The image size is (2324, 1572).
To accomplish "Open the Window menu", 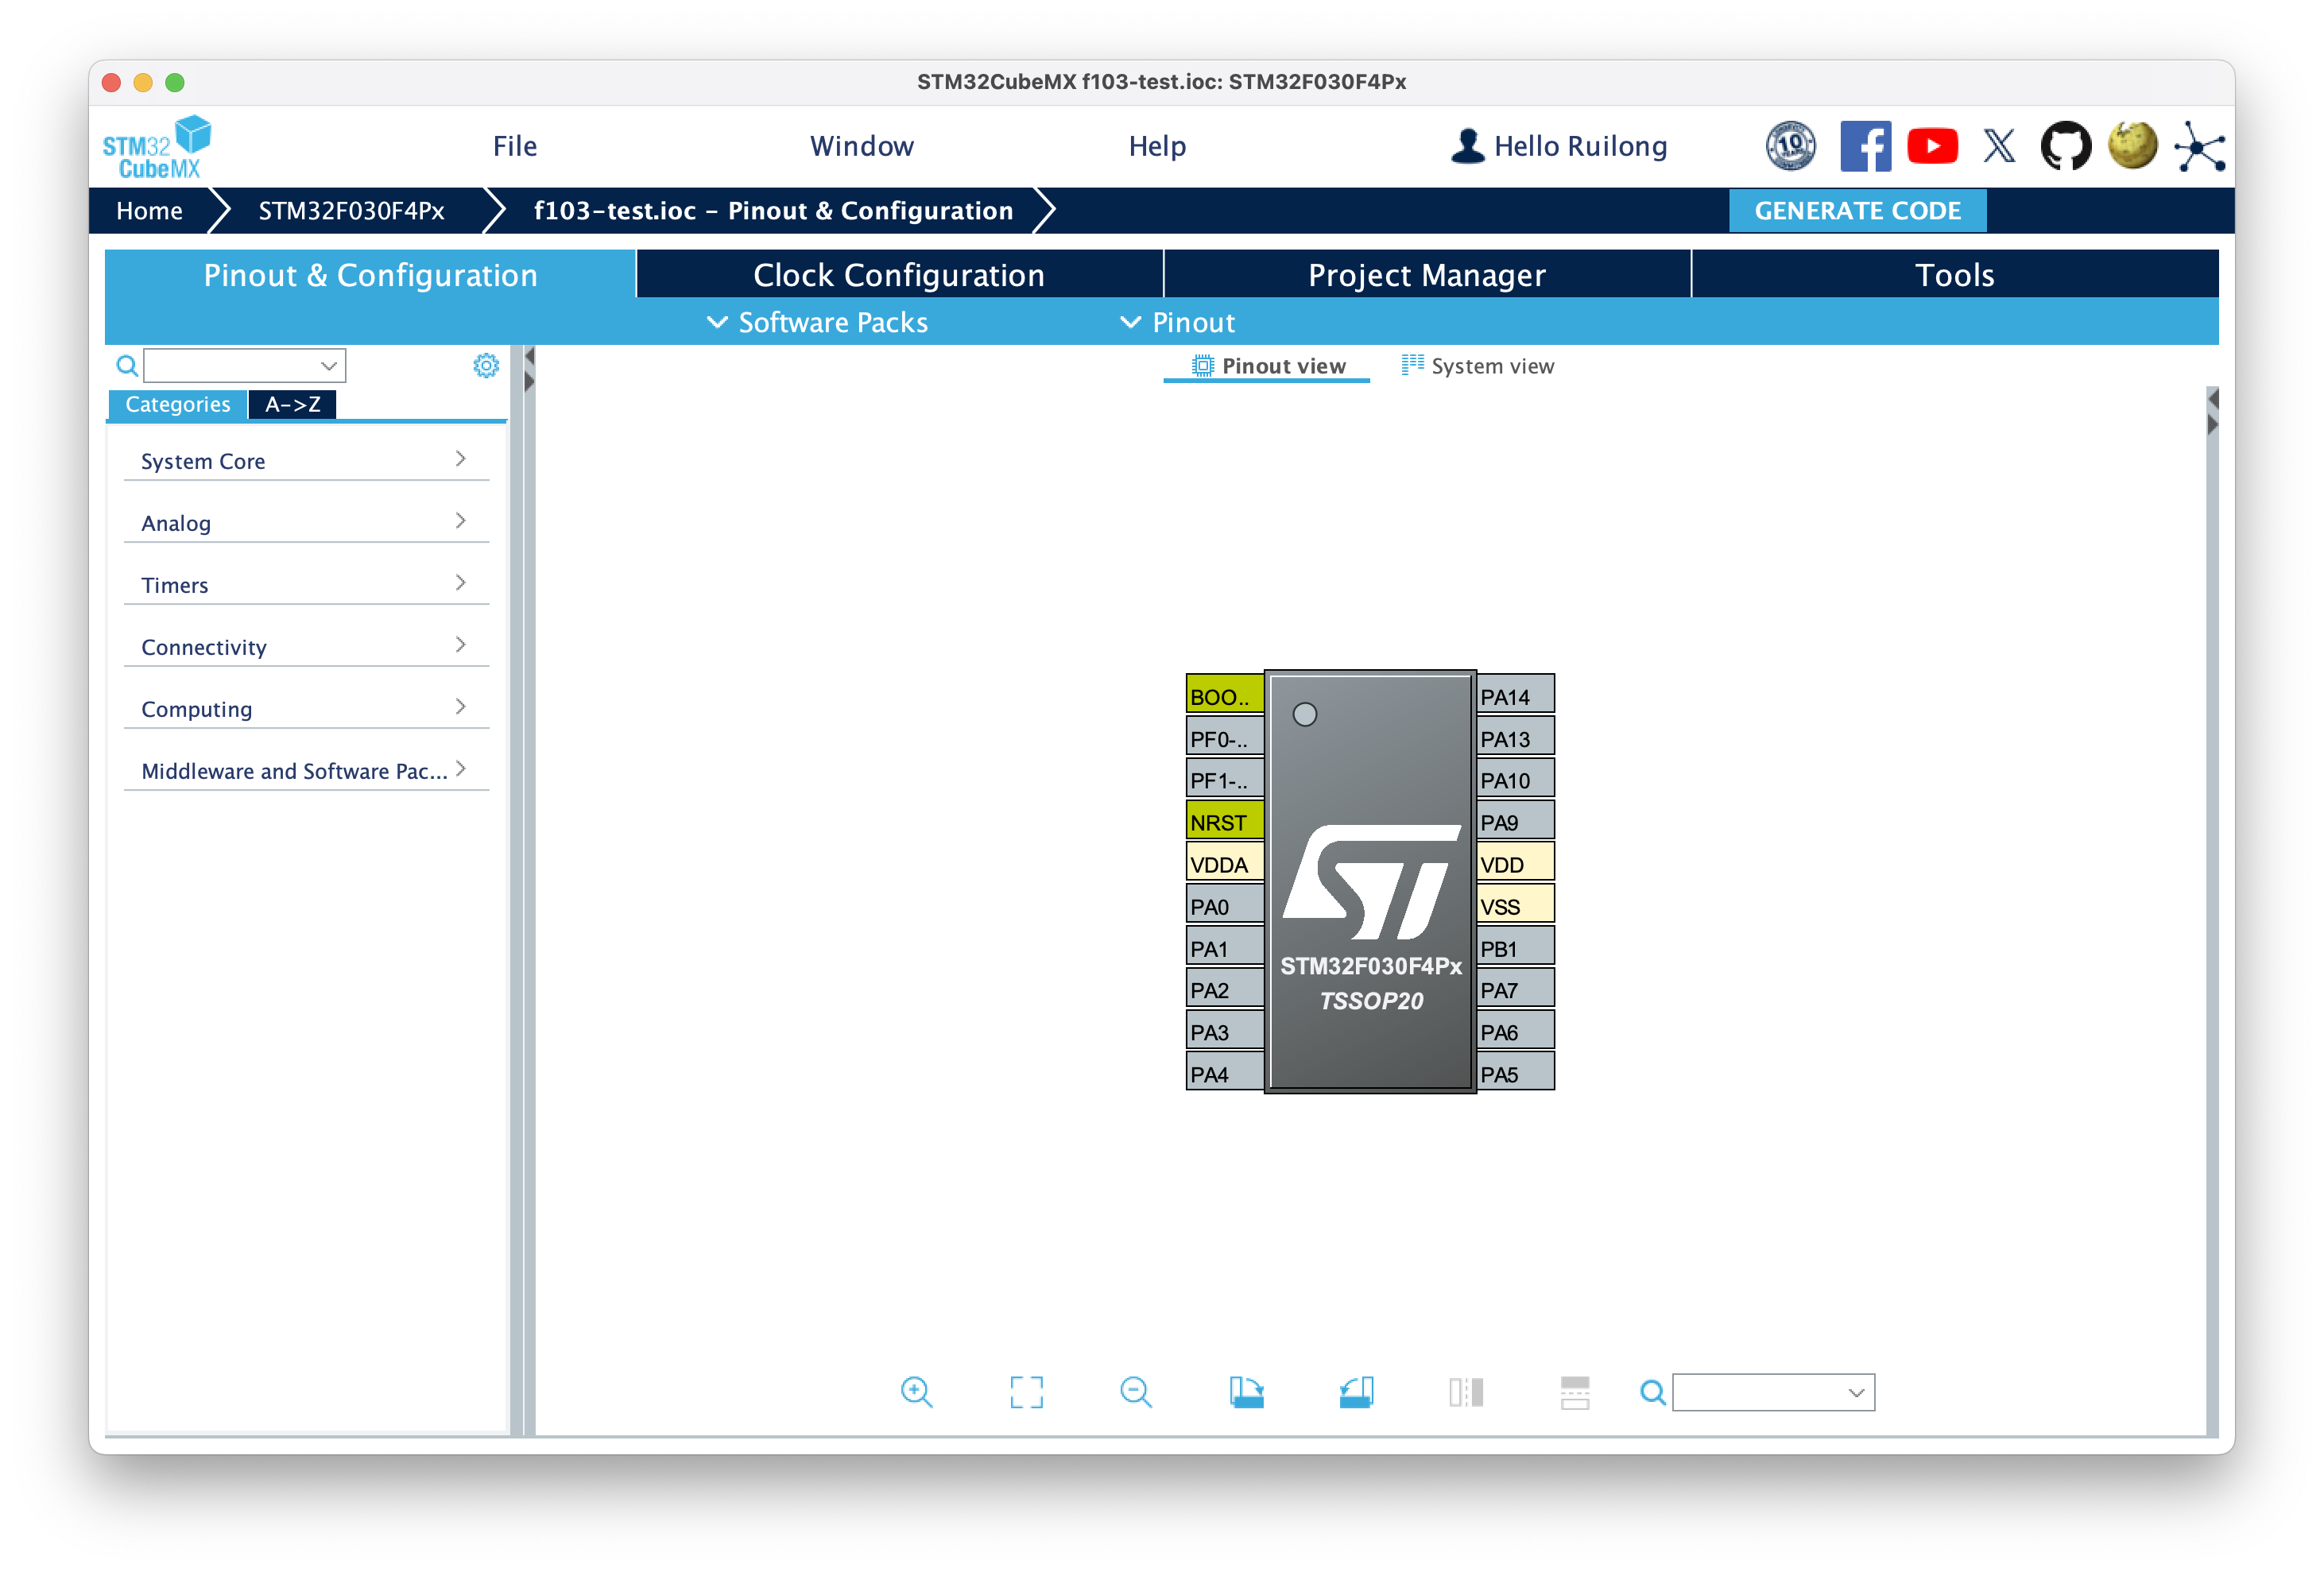I will pyautogui.click(x=862, y=146).
